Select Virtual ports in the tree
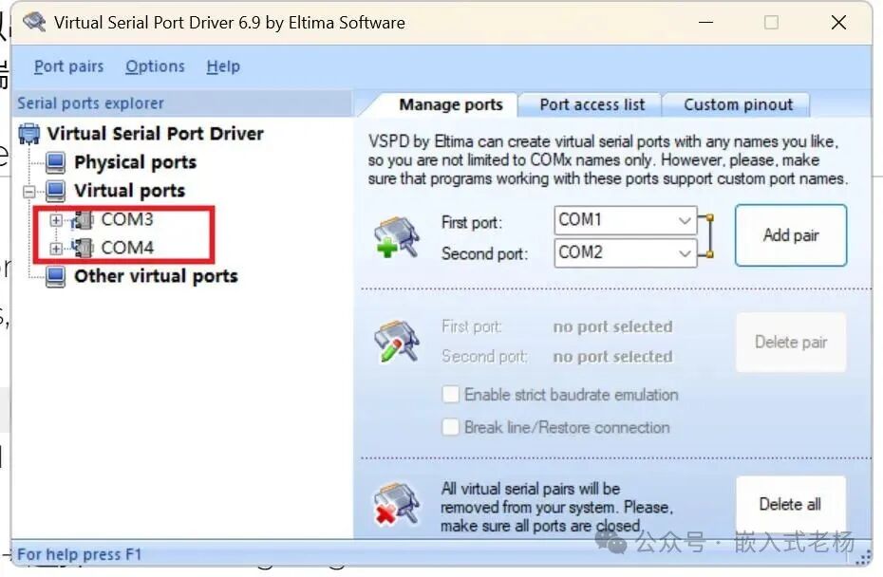Viewport: 883px width, 577px height. (x=129, y=191)
